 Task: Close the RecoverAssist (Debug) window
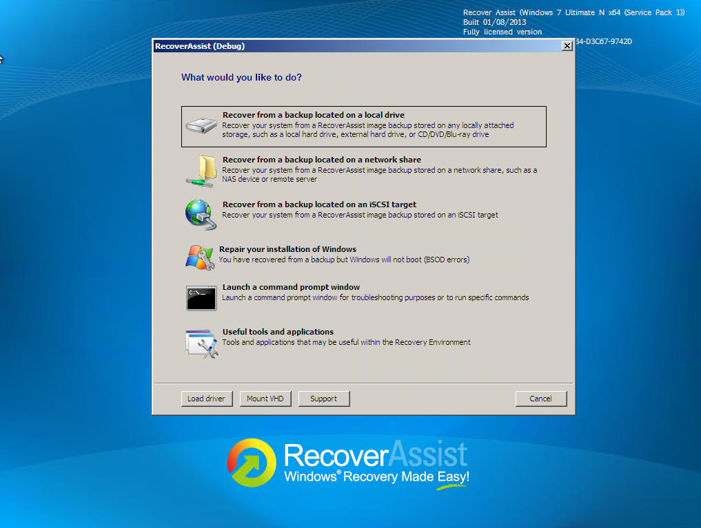[567, 46]
